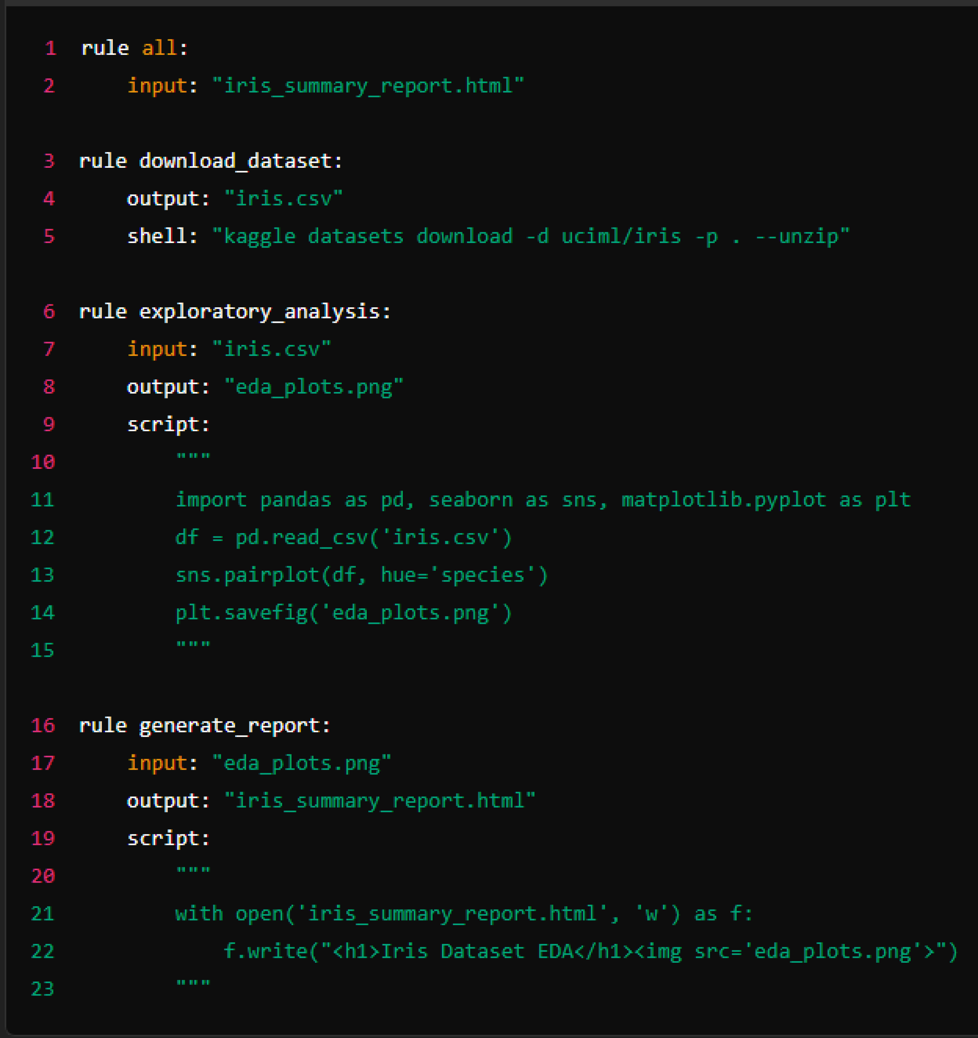Click the "generate_report" rule name
Viewport: 978px width, 1038px height.
(229, 725)
